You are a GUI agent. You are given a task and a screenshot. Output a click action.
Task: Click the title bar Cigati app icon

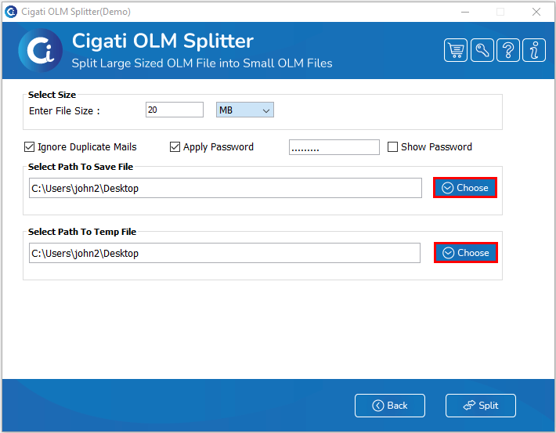click(11, 12)
